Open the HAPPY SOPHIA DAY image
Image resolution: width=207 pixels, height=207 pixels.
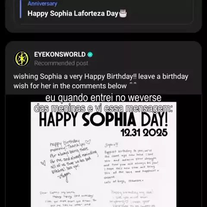(x=103, y=154)
